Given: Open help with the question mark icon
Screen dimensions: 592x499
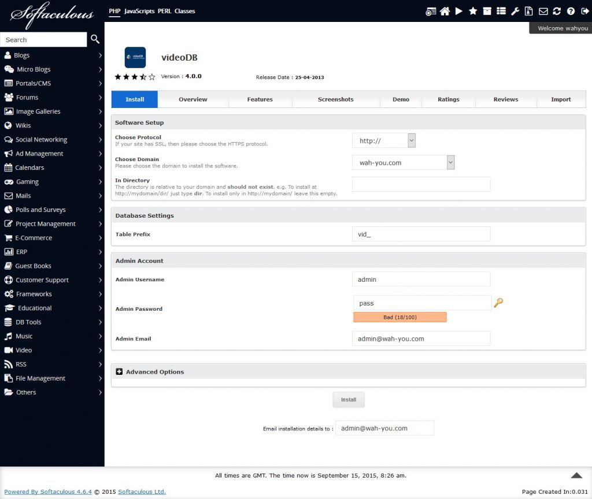Looking at the screenshot, I should (571, 11).
